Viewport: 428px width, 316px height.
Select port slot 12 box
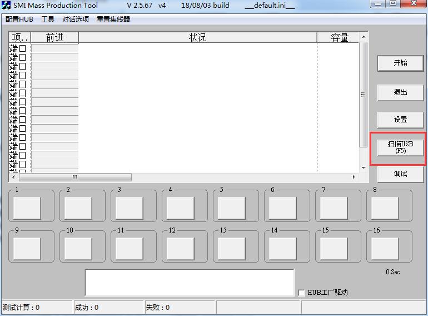[181, 249]
